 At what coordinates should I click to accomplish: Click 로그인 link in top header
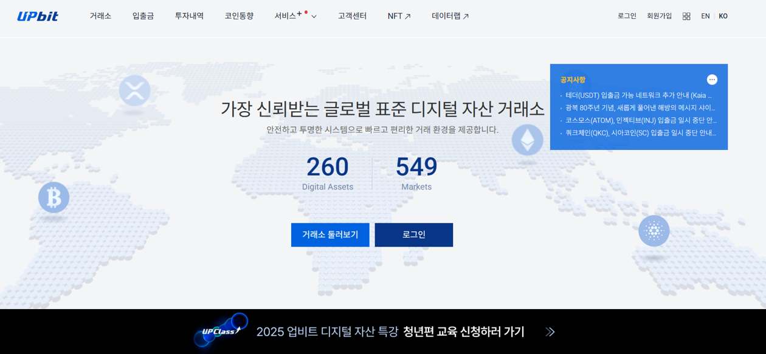pos(627,16)
